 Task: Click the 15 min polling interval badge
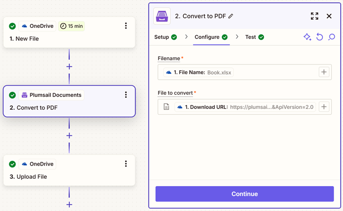tap(72, 26)
